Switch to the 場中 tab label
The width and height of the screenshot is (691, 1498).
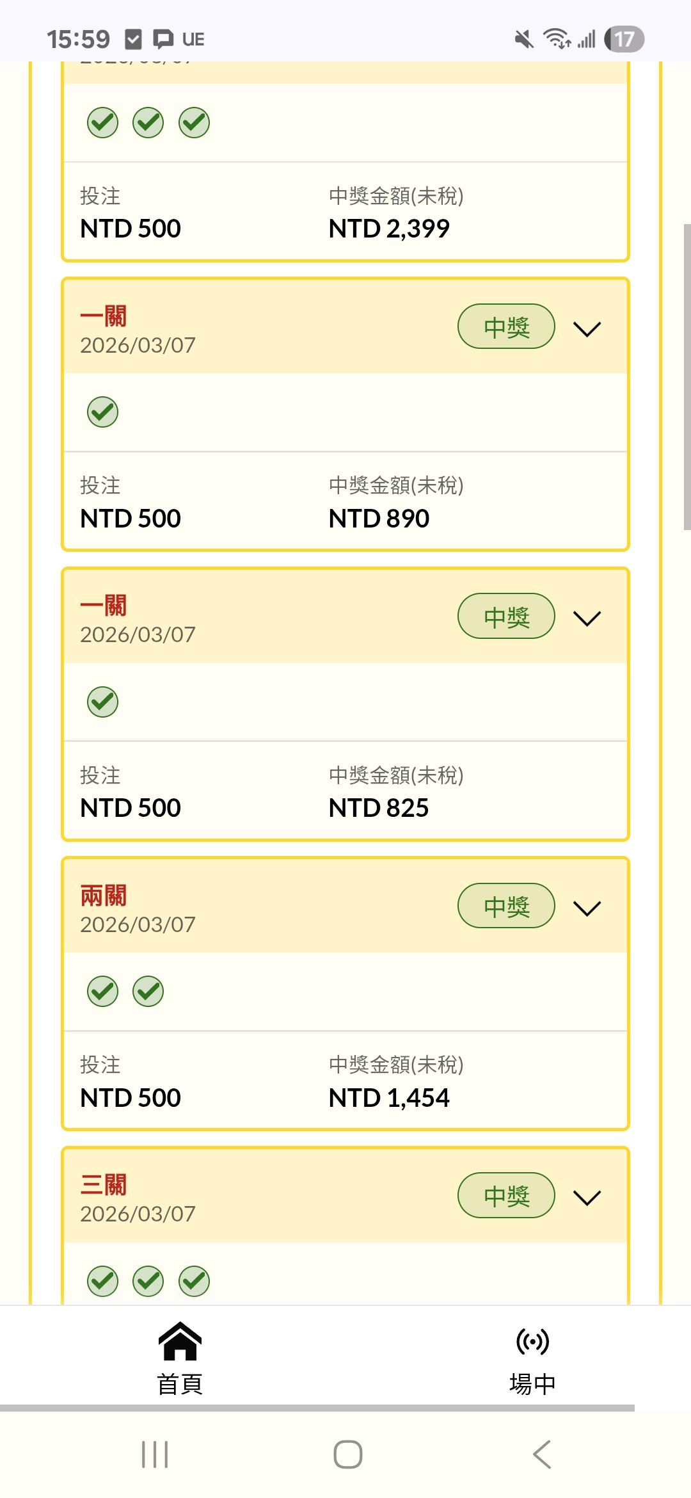pos(532,1384)
